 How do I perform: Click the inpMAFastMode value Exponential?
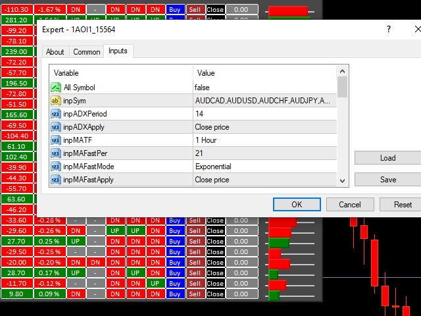click(x=213, y=167)
